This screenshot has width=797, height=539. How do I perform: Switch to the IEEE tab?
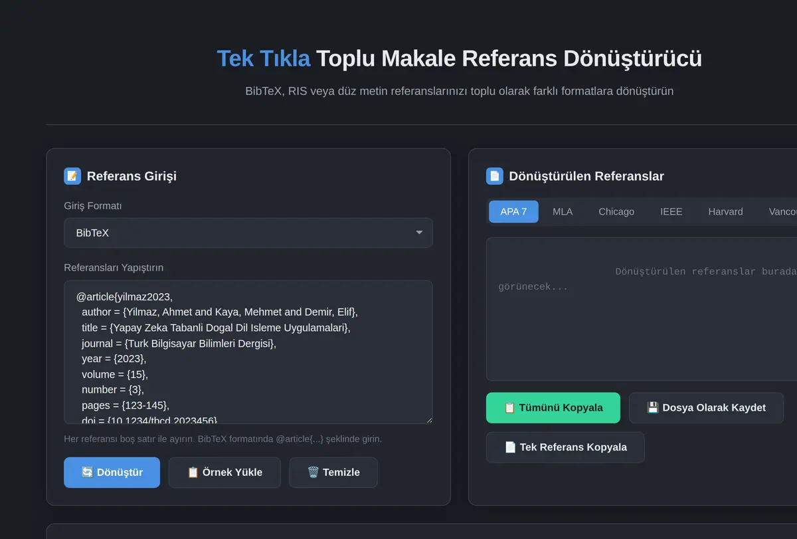[x=671, y=211]
